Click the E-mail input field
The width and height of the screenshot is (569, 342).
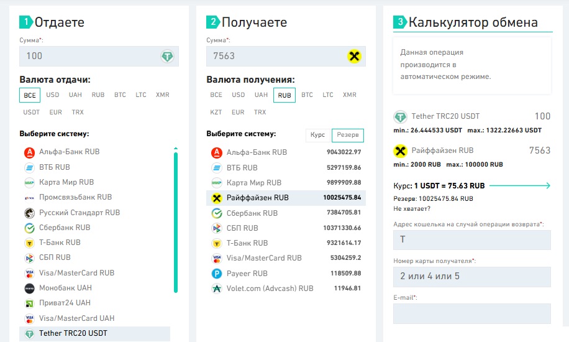tap(472, 313)
